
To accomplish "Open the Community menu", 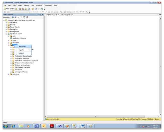I will tap(48, 5).
